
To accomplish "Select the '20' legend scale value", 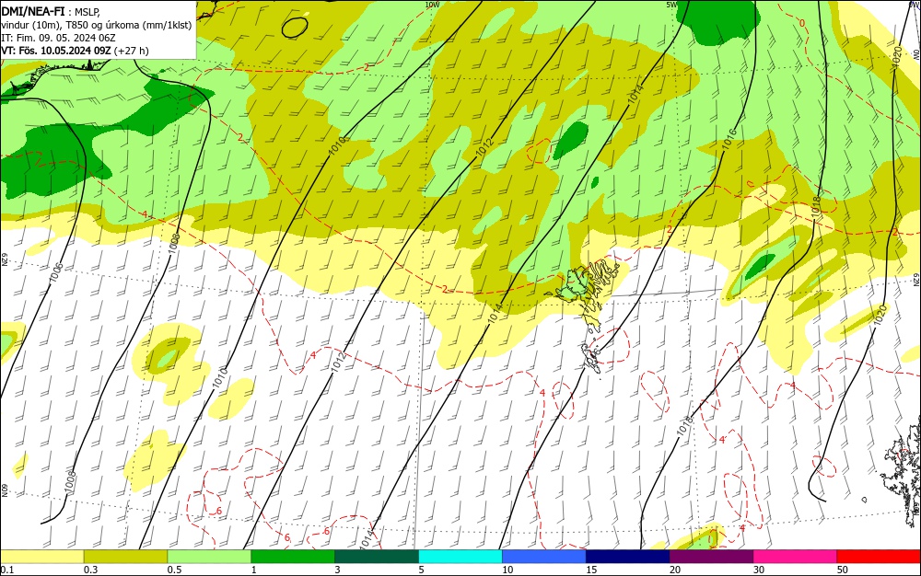I will tap(675, 570).
